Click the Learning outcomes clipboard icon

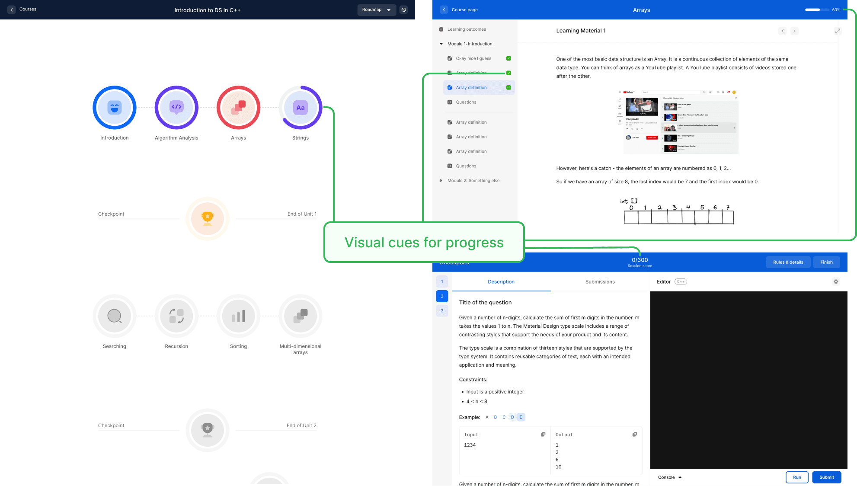point(441,29)
